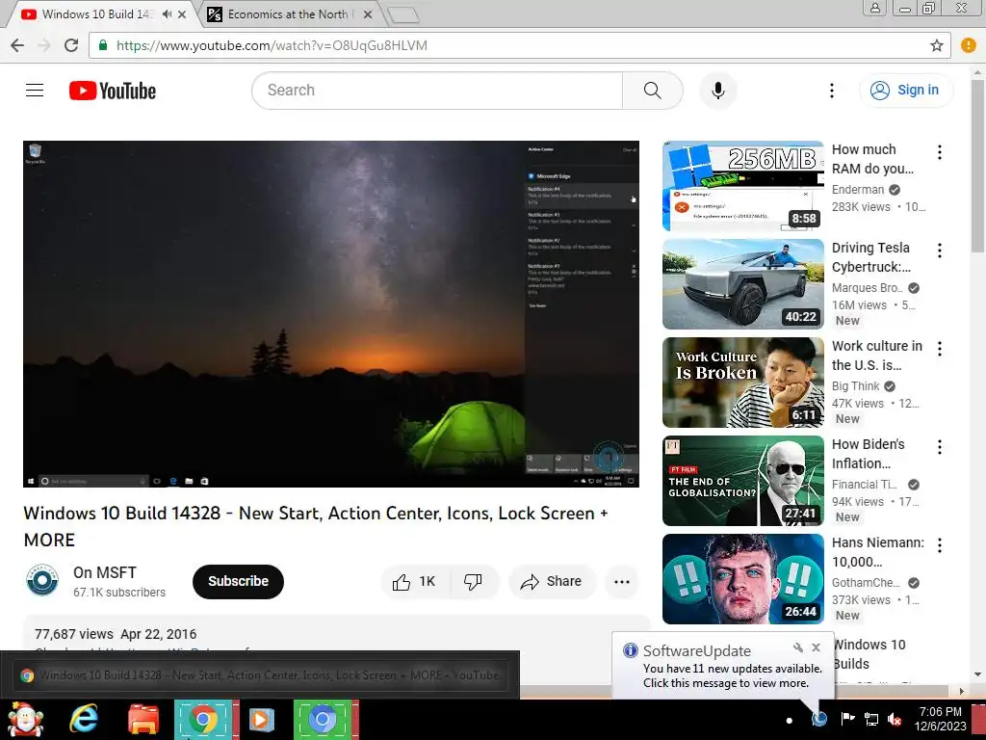Open more actions menu beside Share
Screen dimensions: 986x740
622,581
